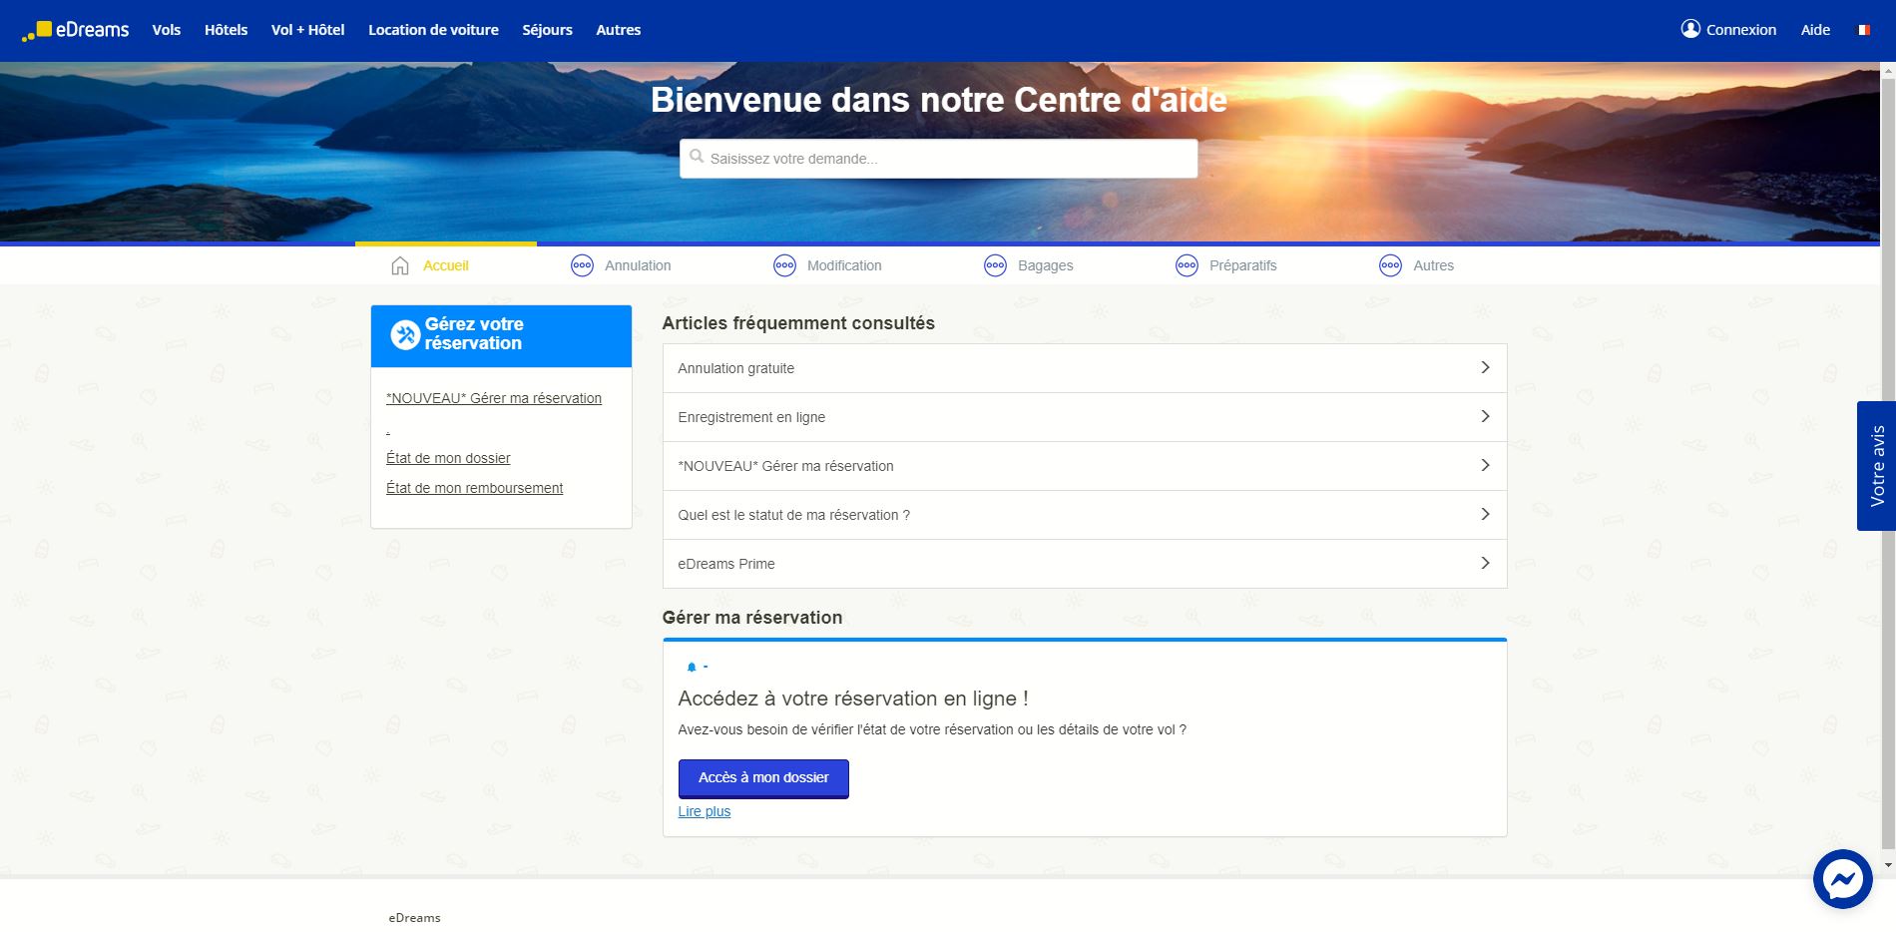Expand Quel est le statut chevron

[x=1485, y=514]
